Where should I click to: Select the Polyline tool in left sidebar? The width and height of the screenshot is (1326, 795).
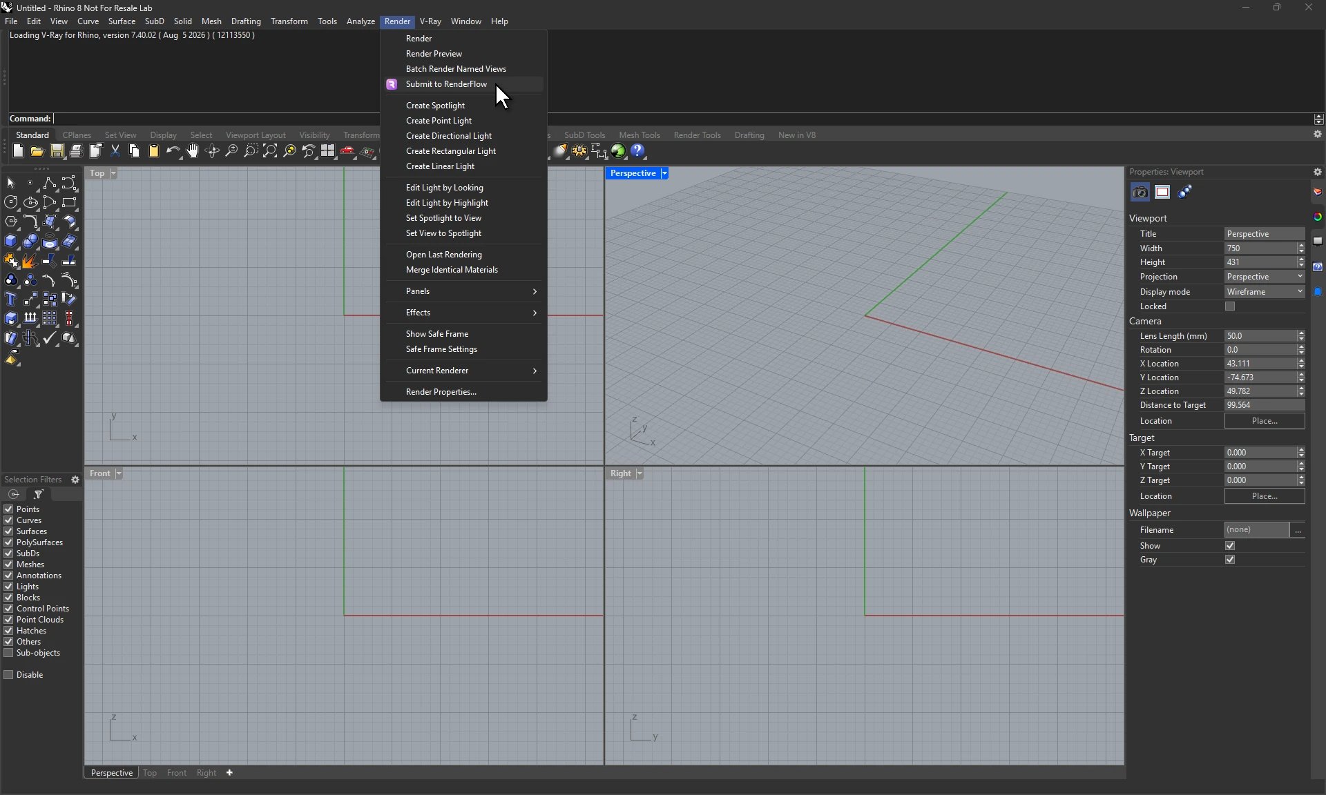click(x=50, y=184)
